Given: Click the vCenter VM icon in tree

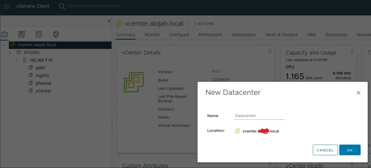Looking at the screenshot, I should coord(31,91).
